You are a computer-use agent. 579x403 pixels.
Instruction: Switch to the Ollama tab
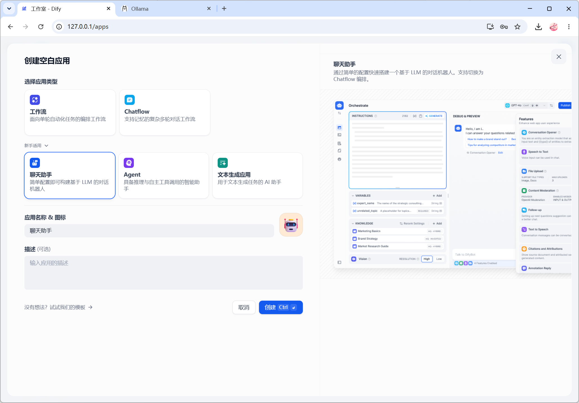point(166,9)
